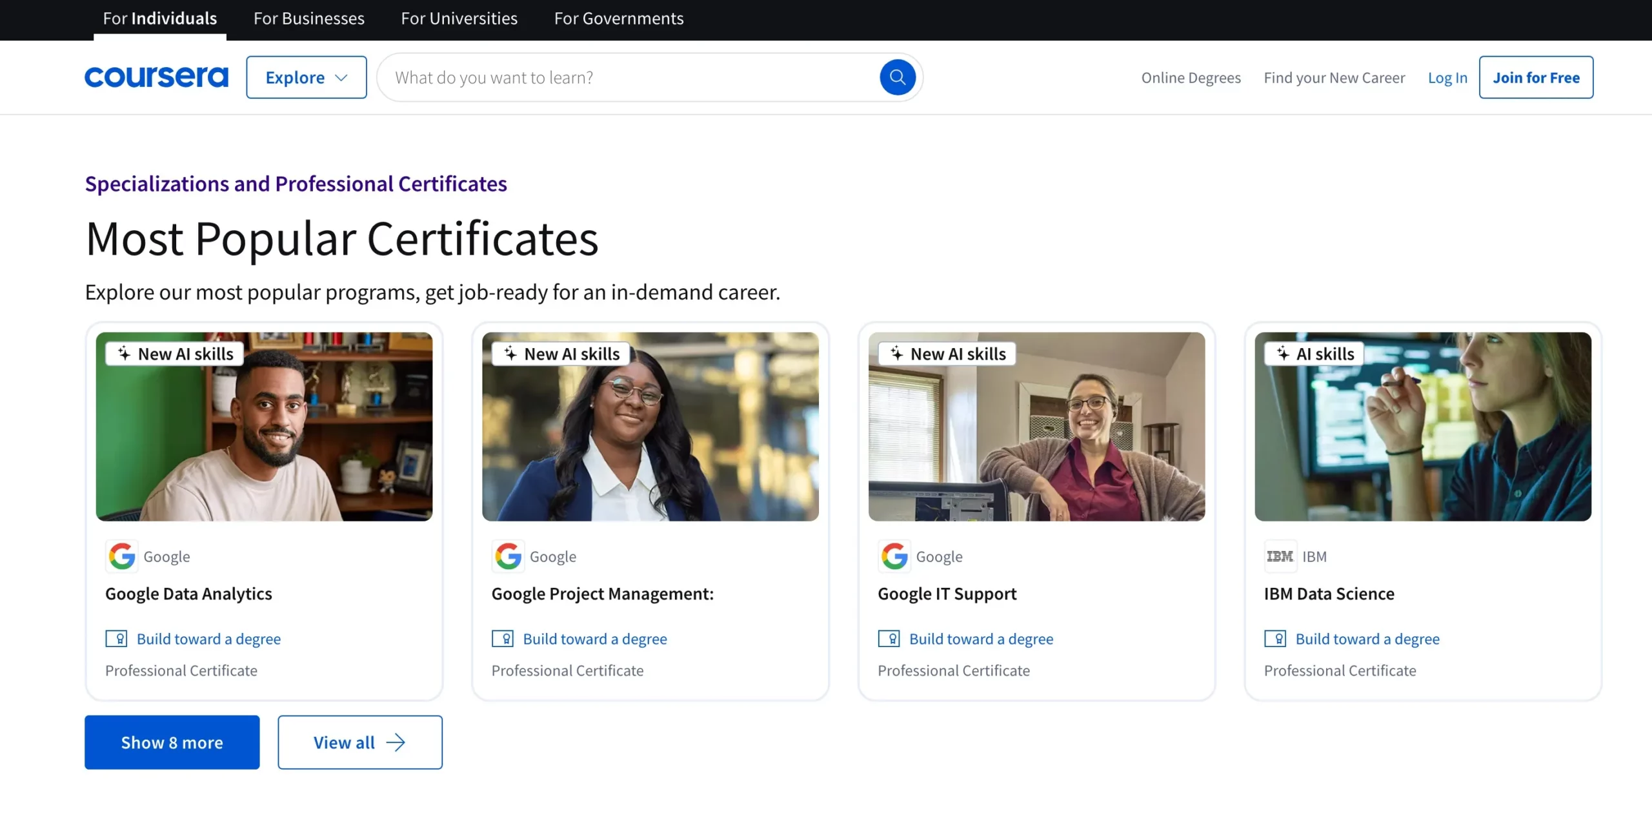The height and width of the screenshot is (827, 1652).
Task: Click sparkle icon on IBM AI skills badge
Action: pos(1283,353)
